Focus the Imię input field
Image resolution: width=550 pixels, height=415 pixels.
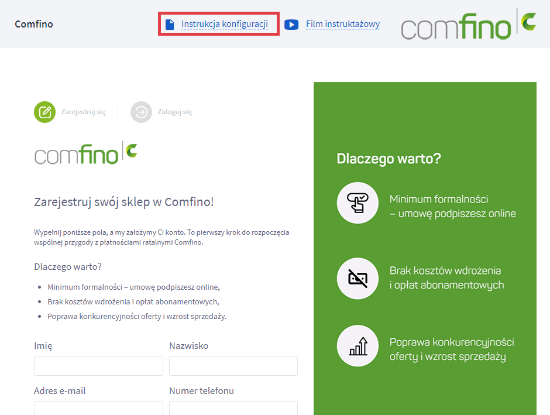[x=98, y=366]
